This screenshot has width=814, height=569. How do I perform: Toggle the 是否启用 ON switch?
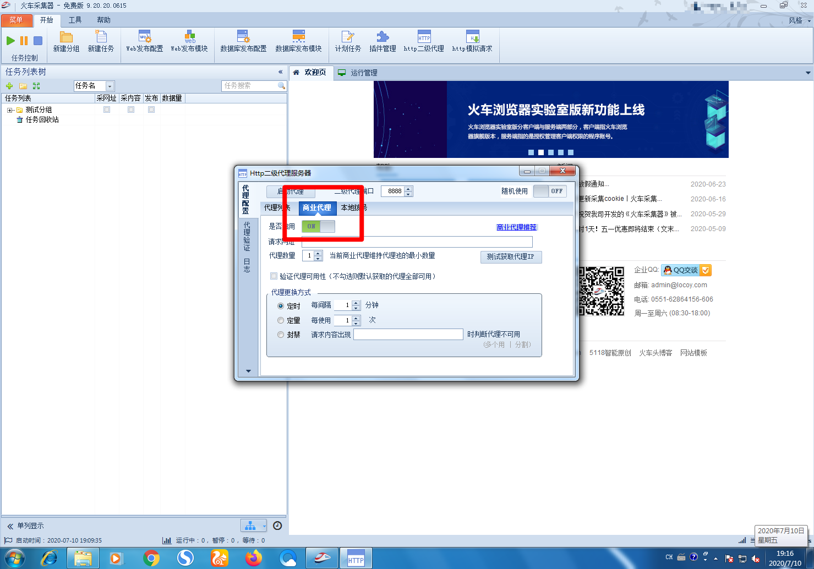(318, 226)
